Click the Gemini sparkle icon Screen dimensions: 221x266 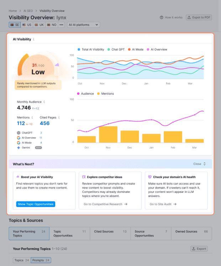19,147
